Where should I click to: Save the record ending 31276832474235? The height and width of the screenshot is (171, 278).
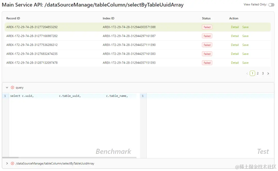coord(245,54)
